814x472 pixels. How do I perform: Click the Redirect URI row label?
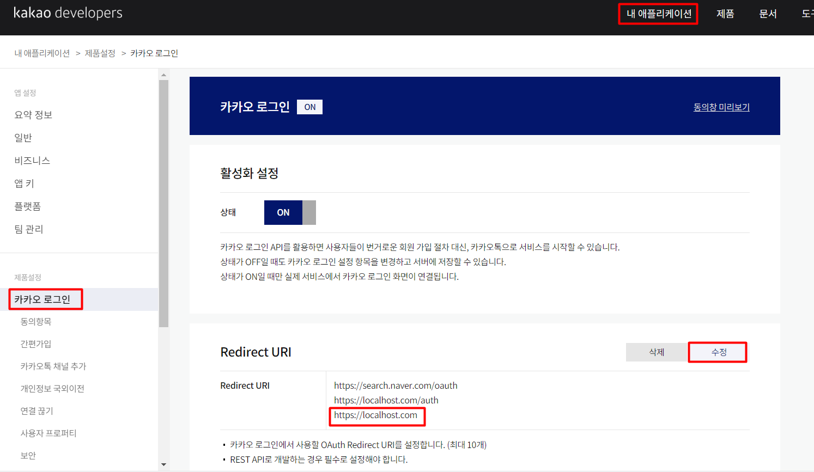tap(245, 385)
